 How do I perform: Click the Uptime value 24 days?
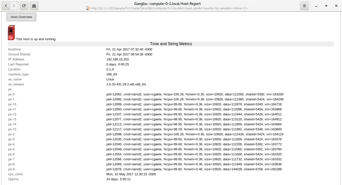click(x=118, y=179)
